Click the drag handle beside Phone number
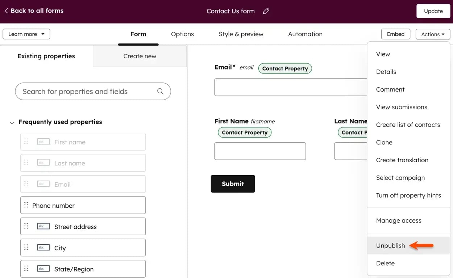 coord(26,205)
